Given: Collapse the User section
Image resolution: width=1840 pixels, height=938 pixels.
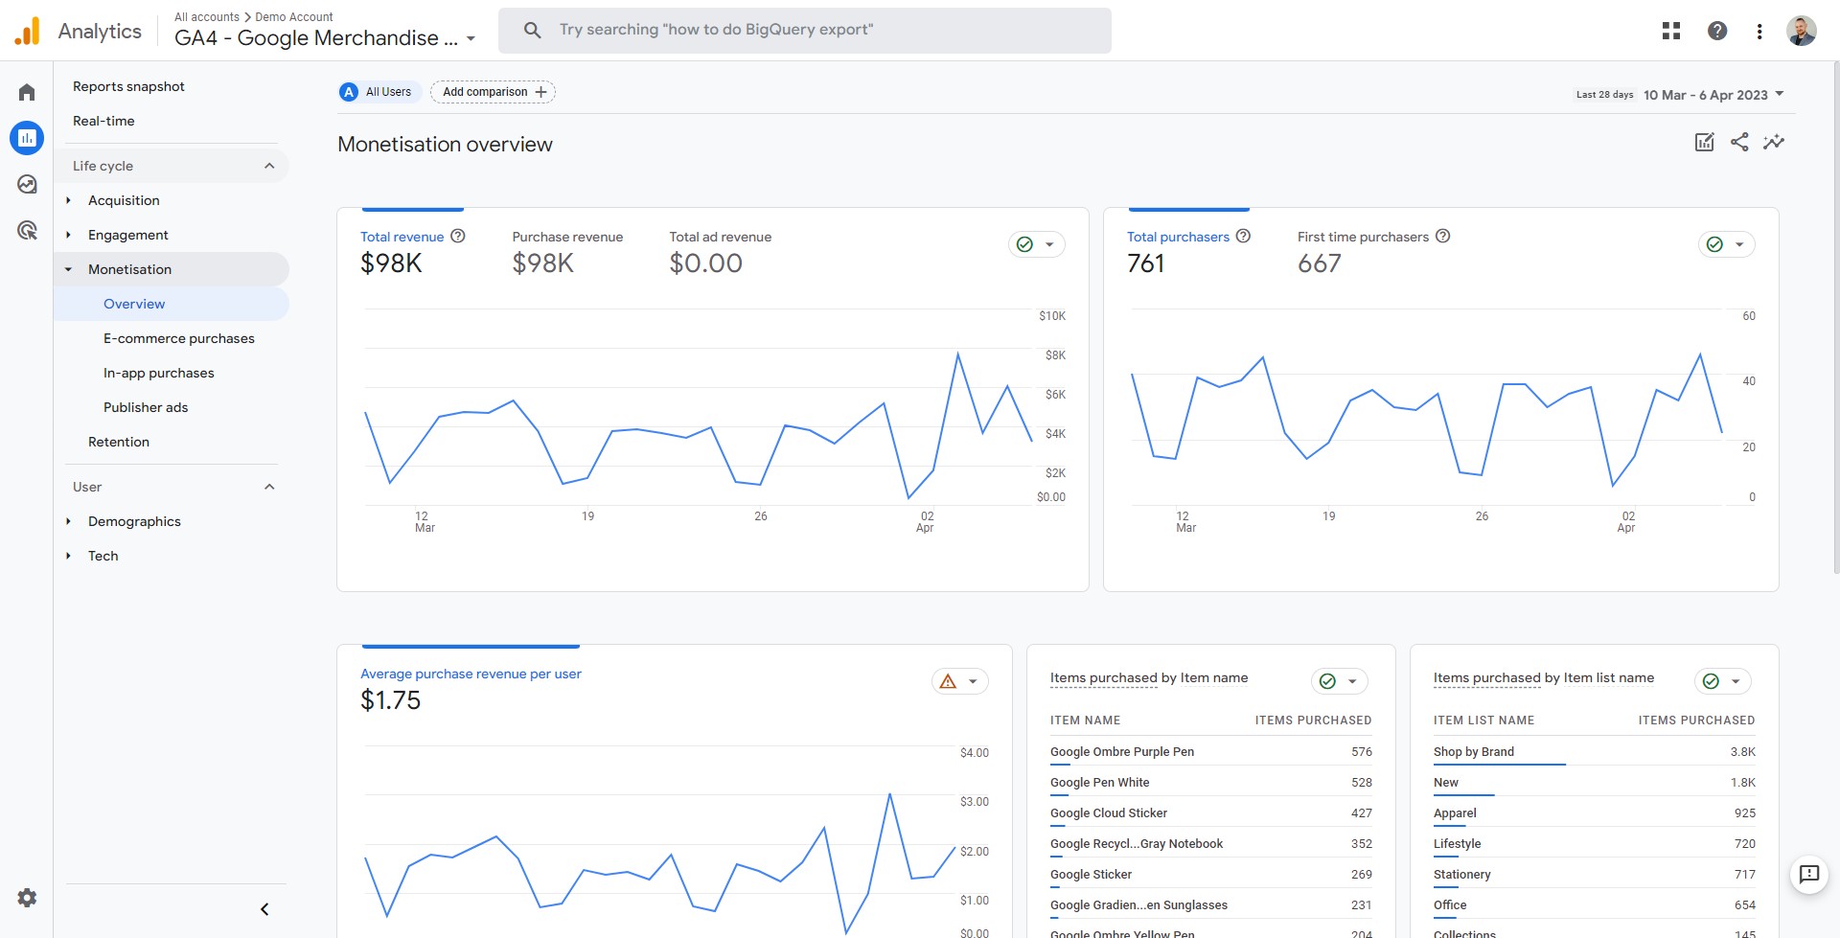Looking at the screenshot, I should click(x=269, y=487).
